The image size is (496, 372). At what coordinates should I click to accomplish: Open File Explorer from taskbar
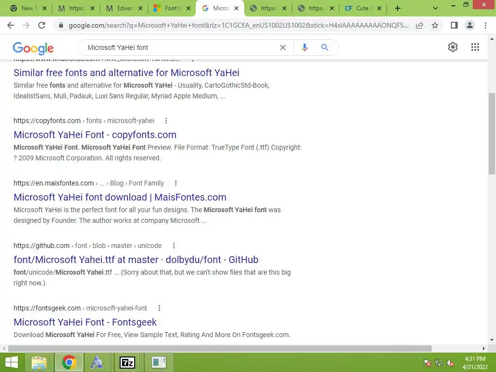click(39, 362)
